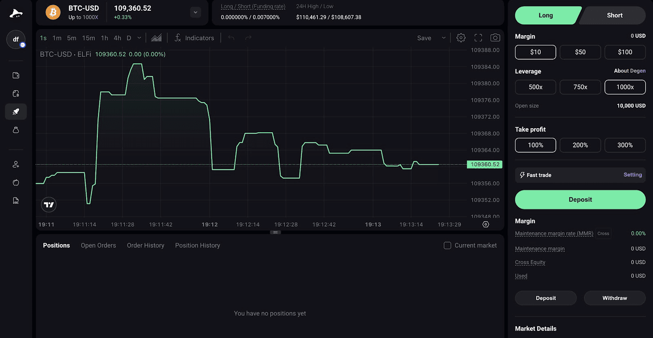Select $100 margin option
The width and height of the screenshot is (653, 338).
coord(625,52)
